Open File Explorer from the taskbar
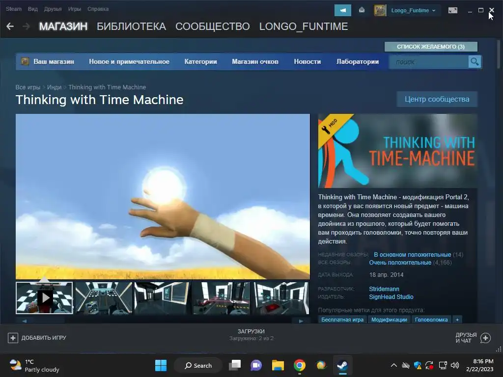 point(278,365)
